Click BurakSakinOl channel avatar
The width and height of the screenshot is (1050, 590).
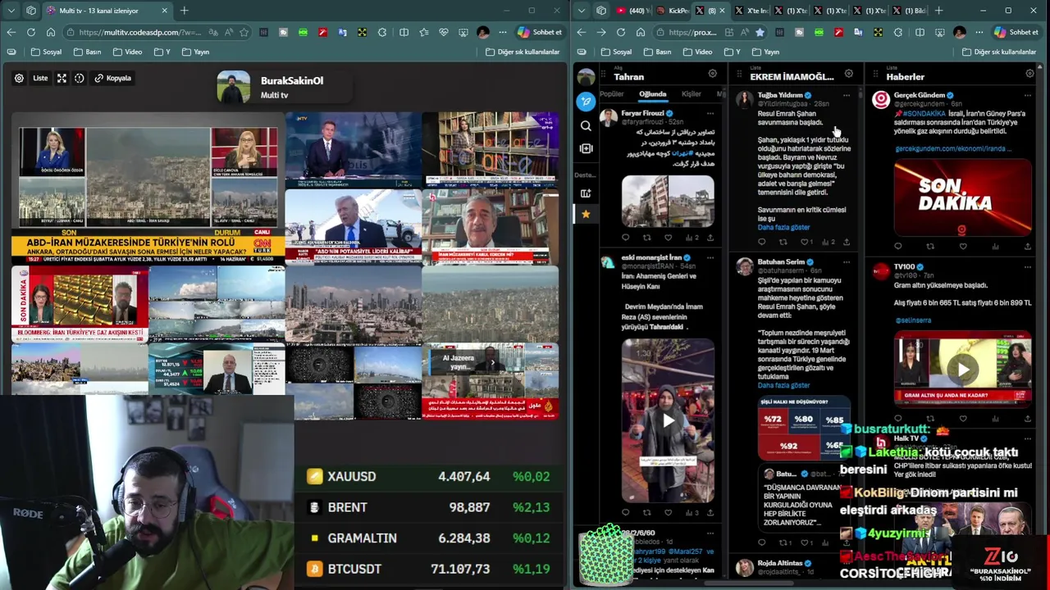tap(233, 88)
